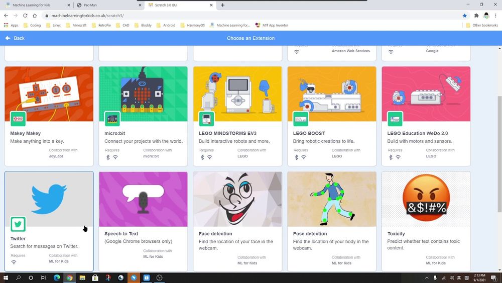Open the Face detection extension image
The image size is (502, 283).
(237, 199)
